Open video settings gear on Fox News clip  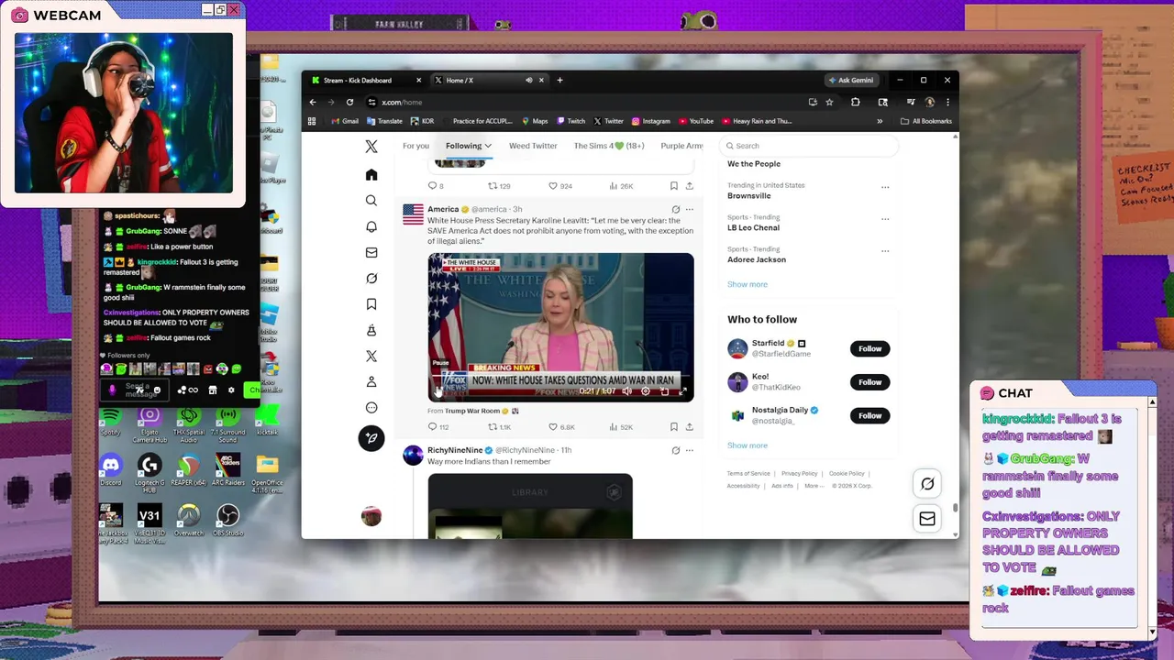[x=646, y=391]
